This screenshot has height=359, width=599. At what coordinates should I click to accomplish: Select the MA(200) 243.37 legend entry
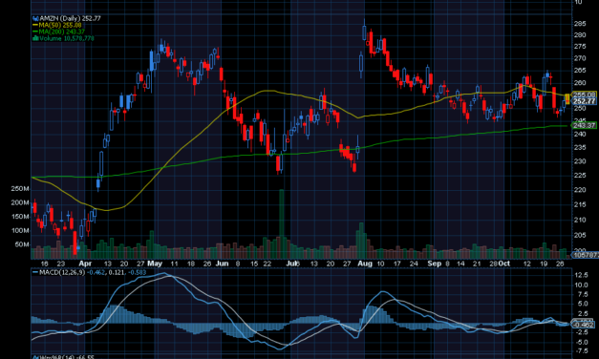61,32
